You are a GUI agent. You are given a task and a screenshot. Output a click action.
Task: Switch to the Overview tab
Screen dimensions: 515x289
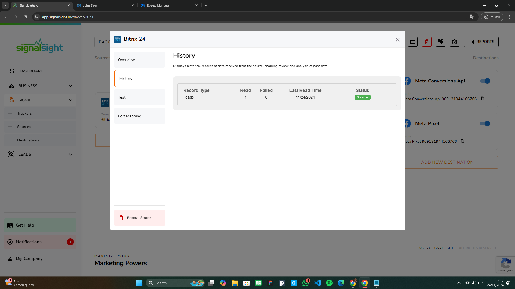coord(139,60)
